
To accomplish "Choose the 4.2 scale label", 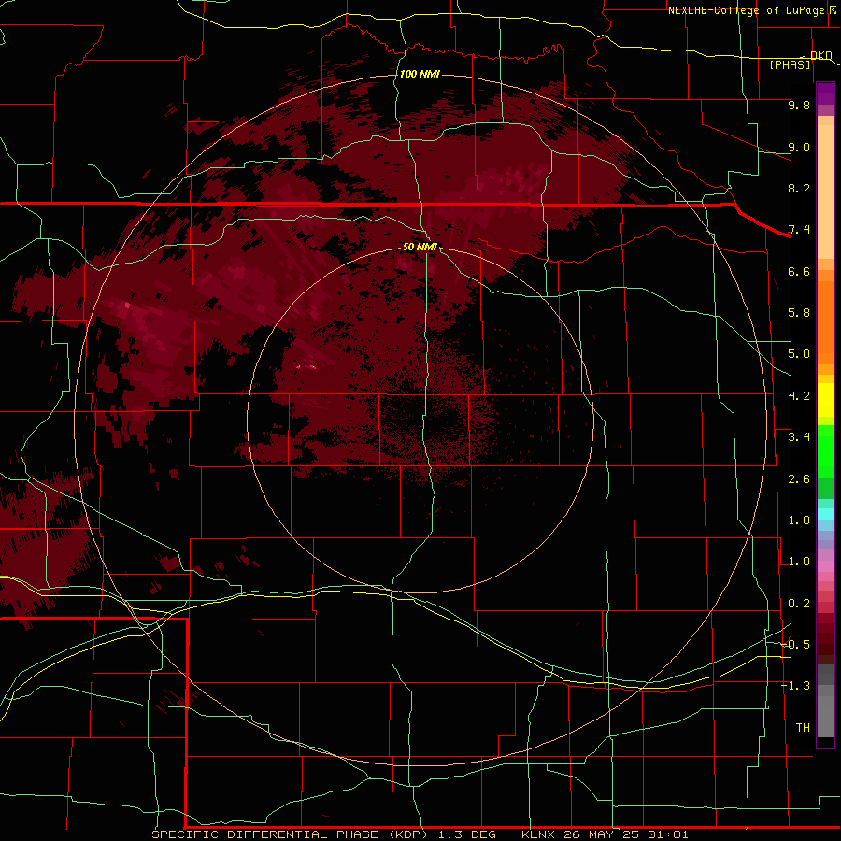I will click(x=799, y=396).
